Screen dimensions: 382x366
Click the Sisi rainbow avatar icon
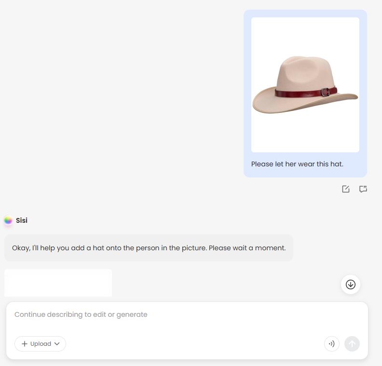pyautogui.click(x=8, y=220)
